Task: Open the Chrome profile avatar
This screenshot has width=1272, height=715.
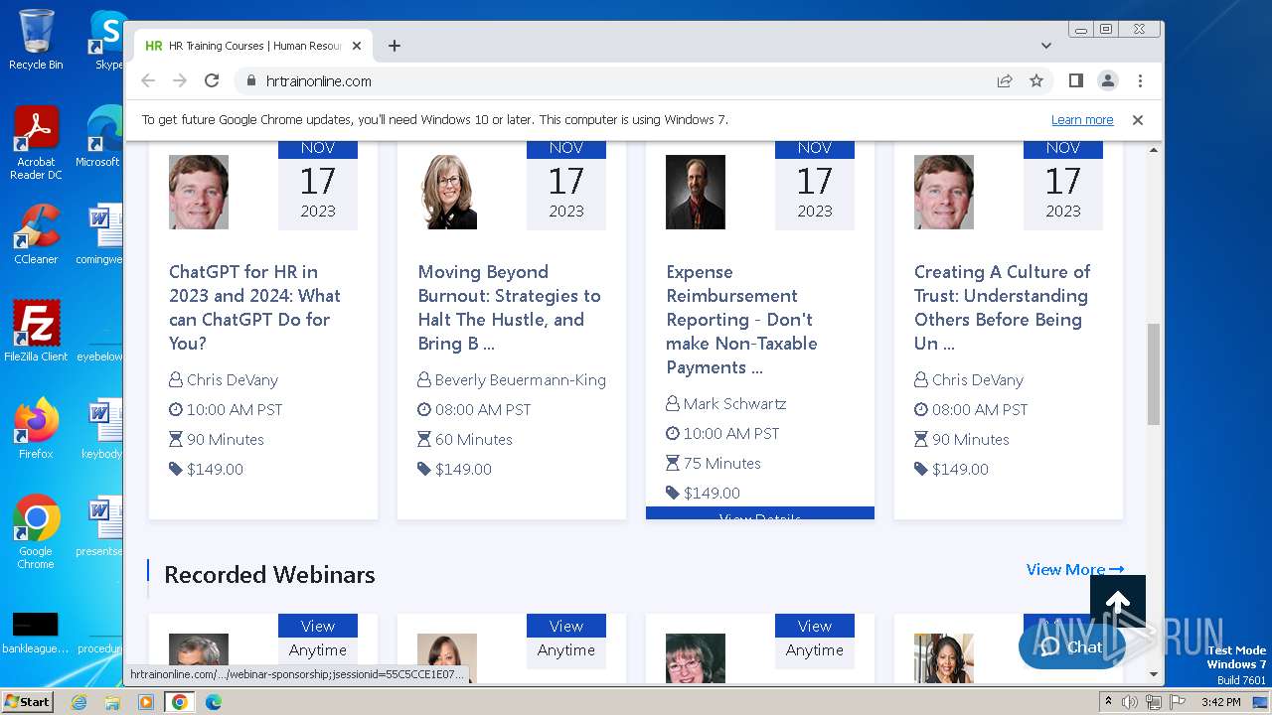Action: (1108, 80)
